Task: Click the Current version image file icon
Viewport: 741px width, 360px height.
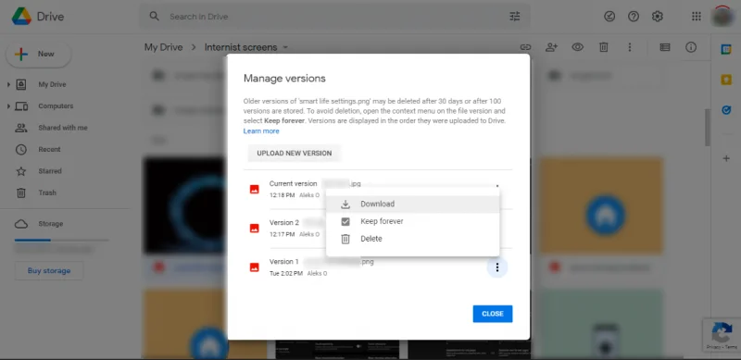Action: coord(254,190)
